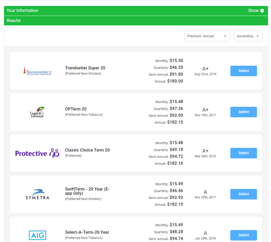Click the Nov 10th, 2017 rating date

coord(205,115)
